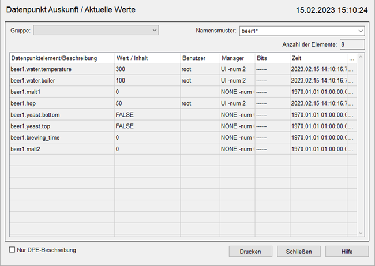Click the Schließen button

coord(299,252)
